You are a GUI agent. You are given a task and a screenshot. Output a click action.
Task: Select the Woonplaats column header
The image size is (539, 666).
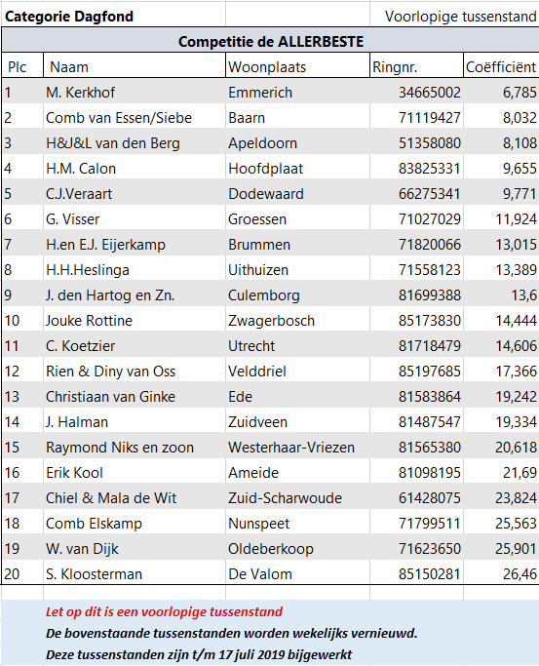pyautogui.click(x=297, y=66)
